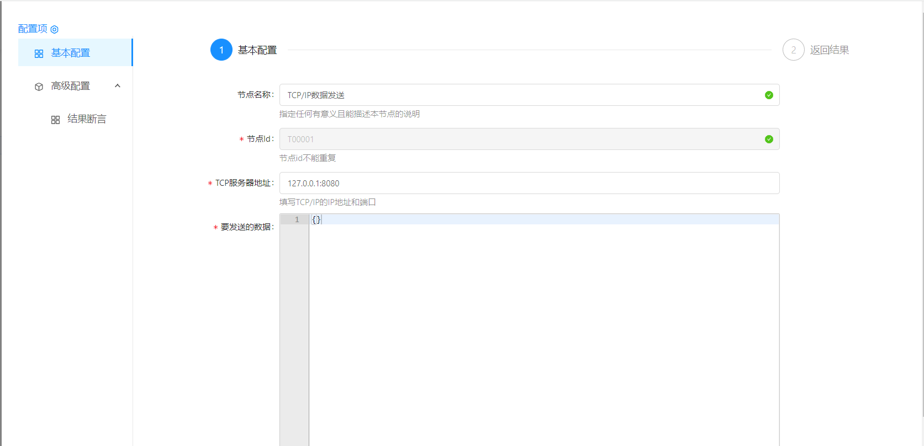924x446 pixels.
Task: Click the cube icon beside 高级配置
Action: coord(39,87)
